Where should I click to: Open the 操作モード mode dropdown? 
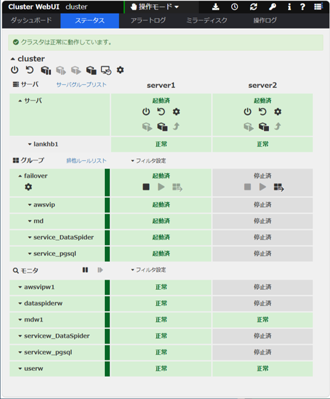155,7
